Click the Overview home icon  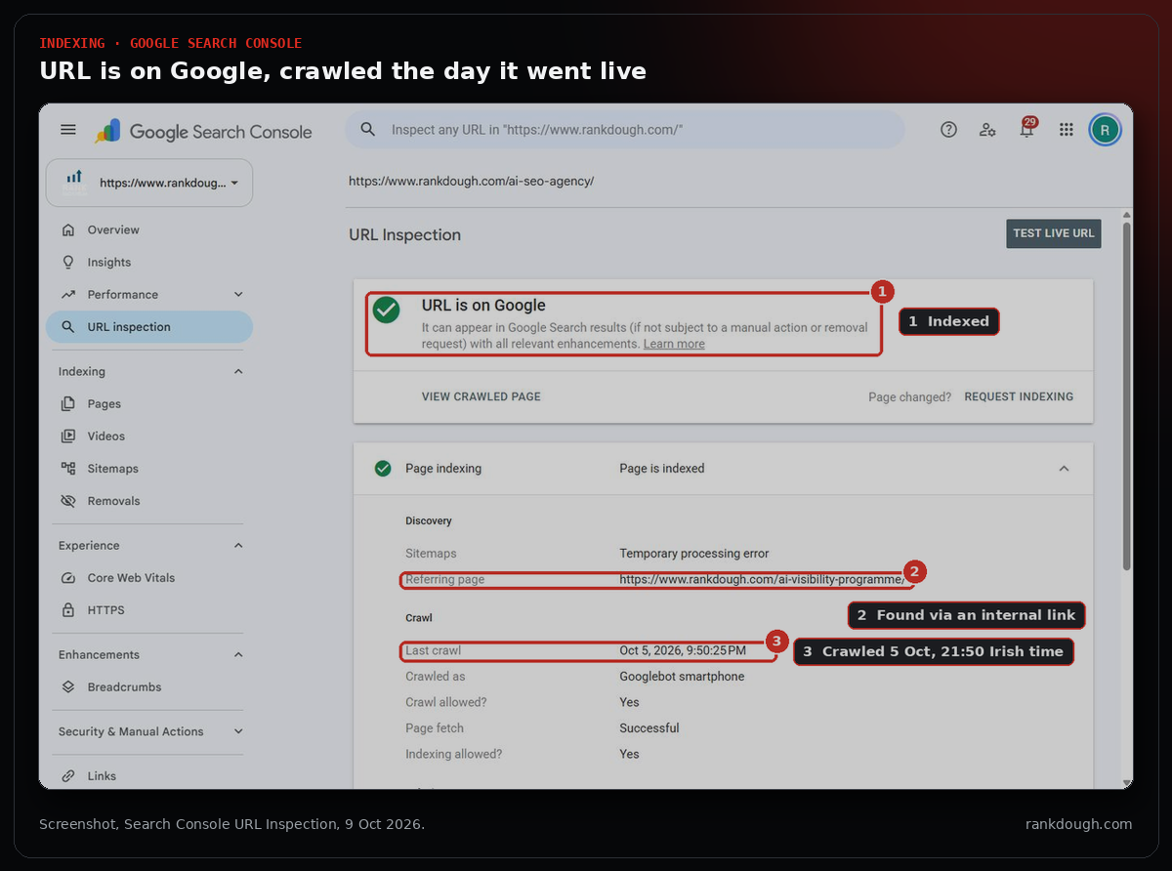point(67,230)
